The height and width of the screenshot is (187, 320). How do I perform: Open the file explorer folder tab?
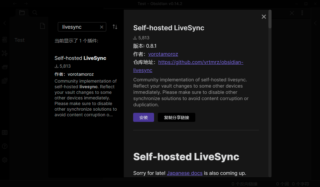pos(22,12)
